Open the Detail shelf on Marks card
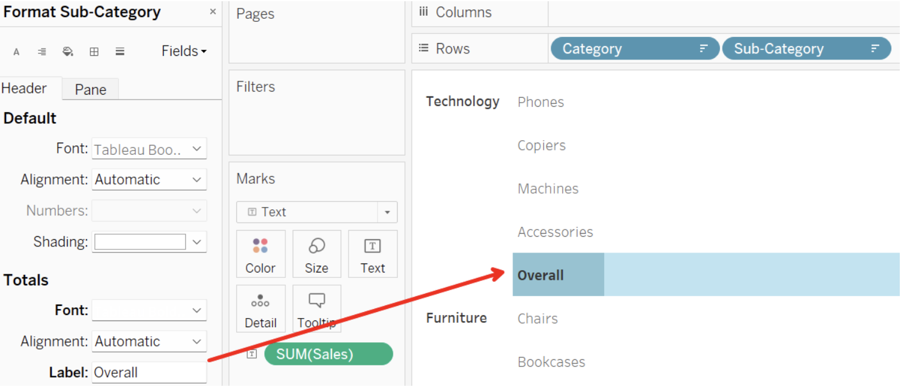The width and height of the screenshot is (901, 386). tap(260, 308)
